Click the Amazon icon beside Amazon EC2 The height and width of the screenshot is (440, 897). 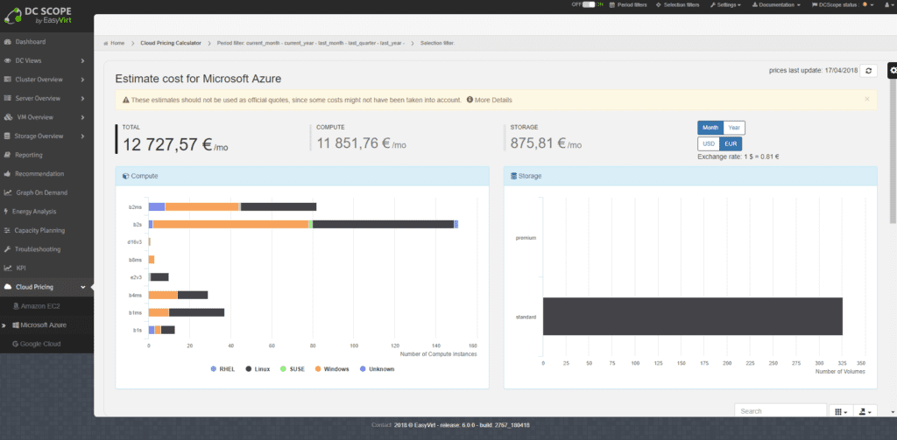click(16, 306)
